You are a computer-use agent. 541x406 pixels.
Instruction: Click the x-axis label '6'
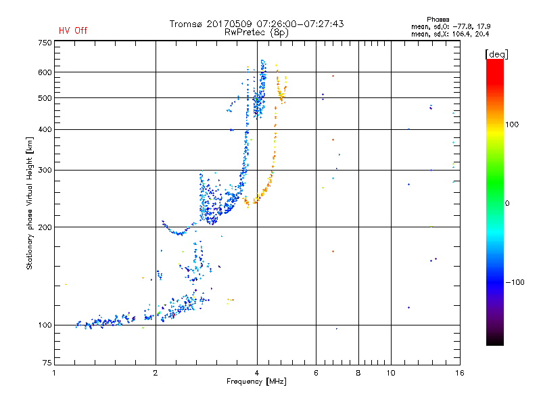point(316,373)
